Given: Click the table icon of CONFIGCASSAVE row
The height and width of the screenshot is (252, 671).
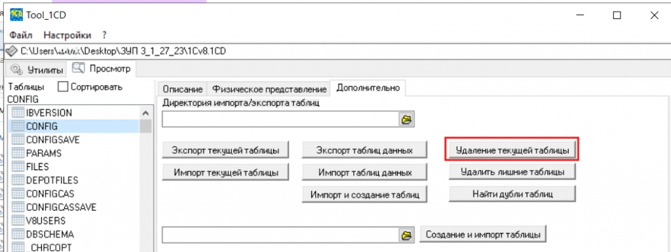Looking at the screenshot, I should [18, 207].
